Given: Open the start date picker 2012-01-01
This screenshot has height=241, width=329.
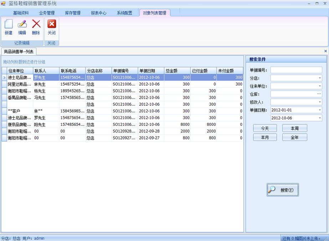Looking at the screenshot, I should pos(319,110).
